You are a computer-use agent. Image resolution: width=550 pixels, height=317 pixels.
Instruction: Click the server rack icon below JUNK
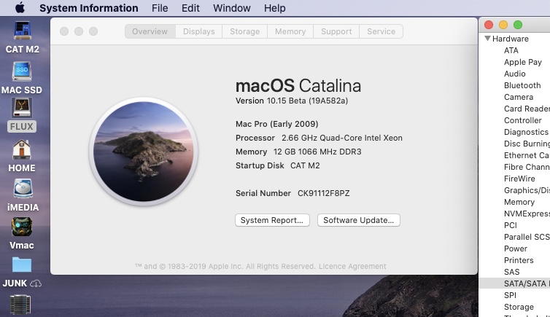[20, 305]
